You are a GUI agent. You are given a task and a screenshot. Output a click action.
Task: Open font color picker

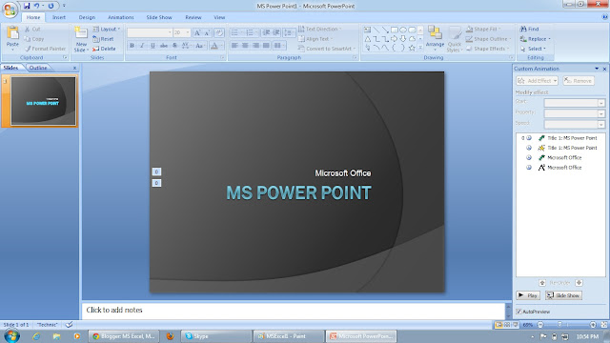(x=214, y=46)
